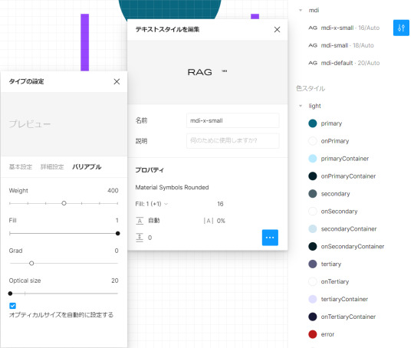The height and width of the screenshot is (348, 414).
Task: Open the Fill: 1 (+1) style dropdown
Action: click(152, 204)
